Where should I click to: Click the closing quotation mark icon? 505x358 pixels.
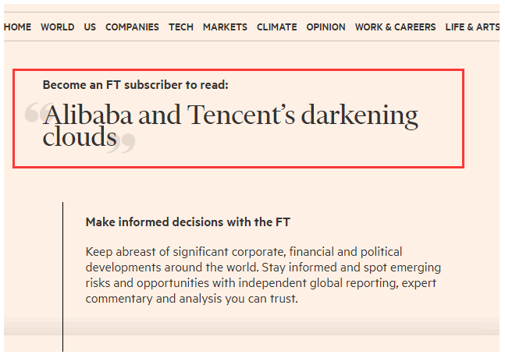pyautogui.click(x=124, y=143)
